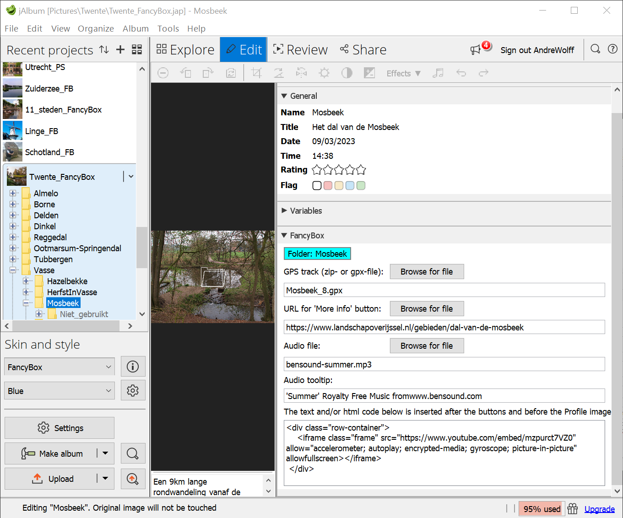Open the Blue style dropdown
The height and width of the screenshot is (518, 623).
[x=60, y=391]
